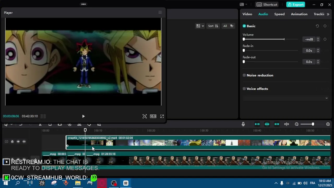Expand more tabs with the double-chevron

[x=328, y=14]
